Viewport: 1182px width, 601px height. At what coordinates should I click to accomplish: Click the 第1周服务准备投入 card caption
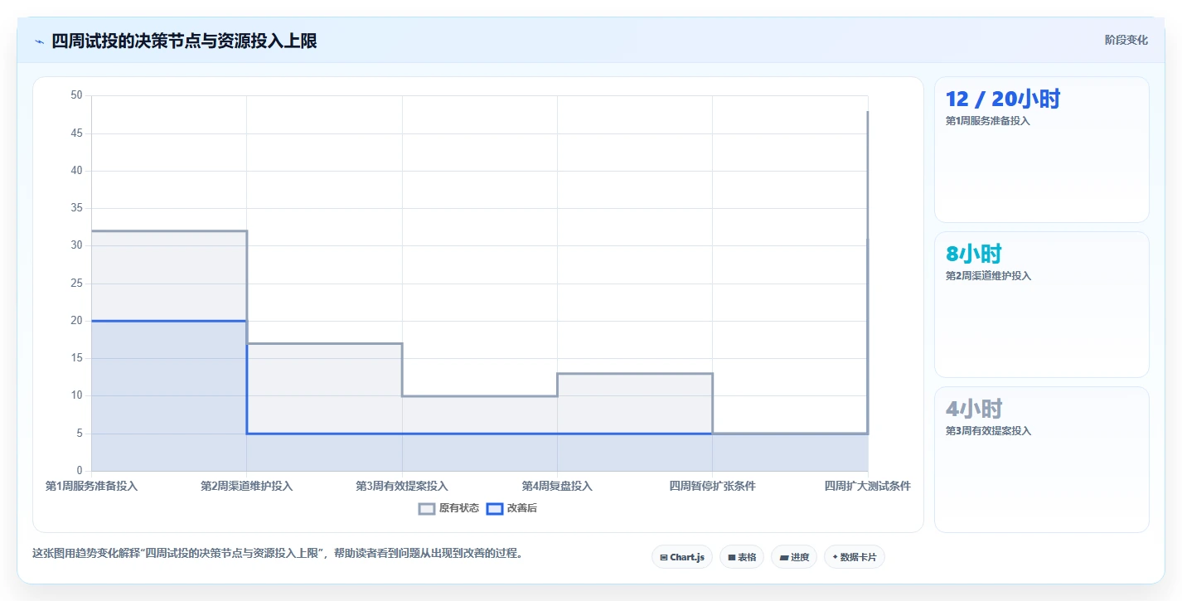click(988, 121)
